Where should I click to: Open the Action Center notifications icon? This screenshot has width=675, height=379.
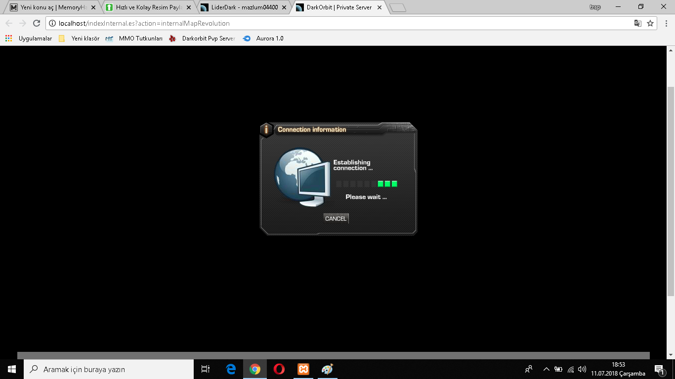(659, 369)
